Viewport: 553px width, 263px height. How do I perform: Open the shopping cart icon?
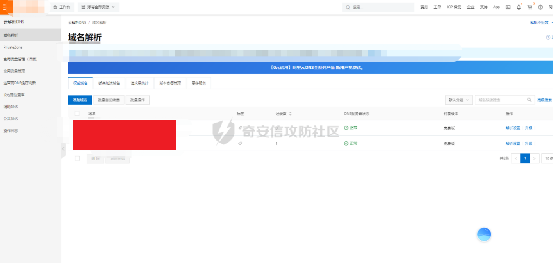click(530, 7)
